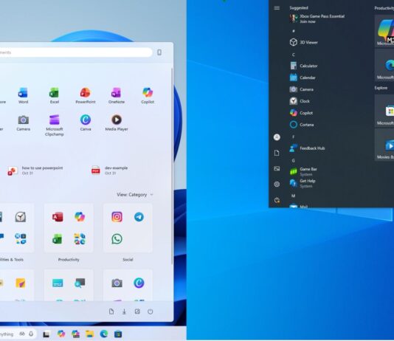Open Copilot icon inside Productivity category

80,217
